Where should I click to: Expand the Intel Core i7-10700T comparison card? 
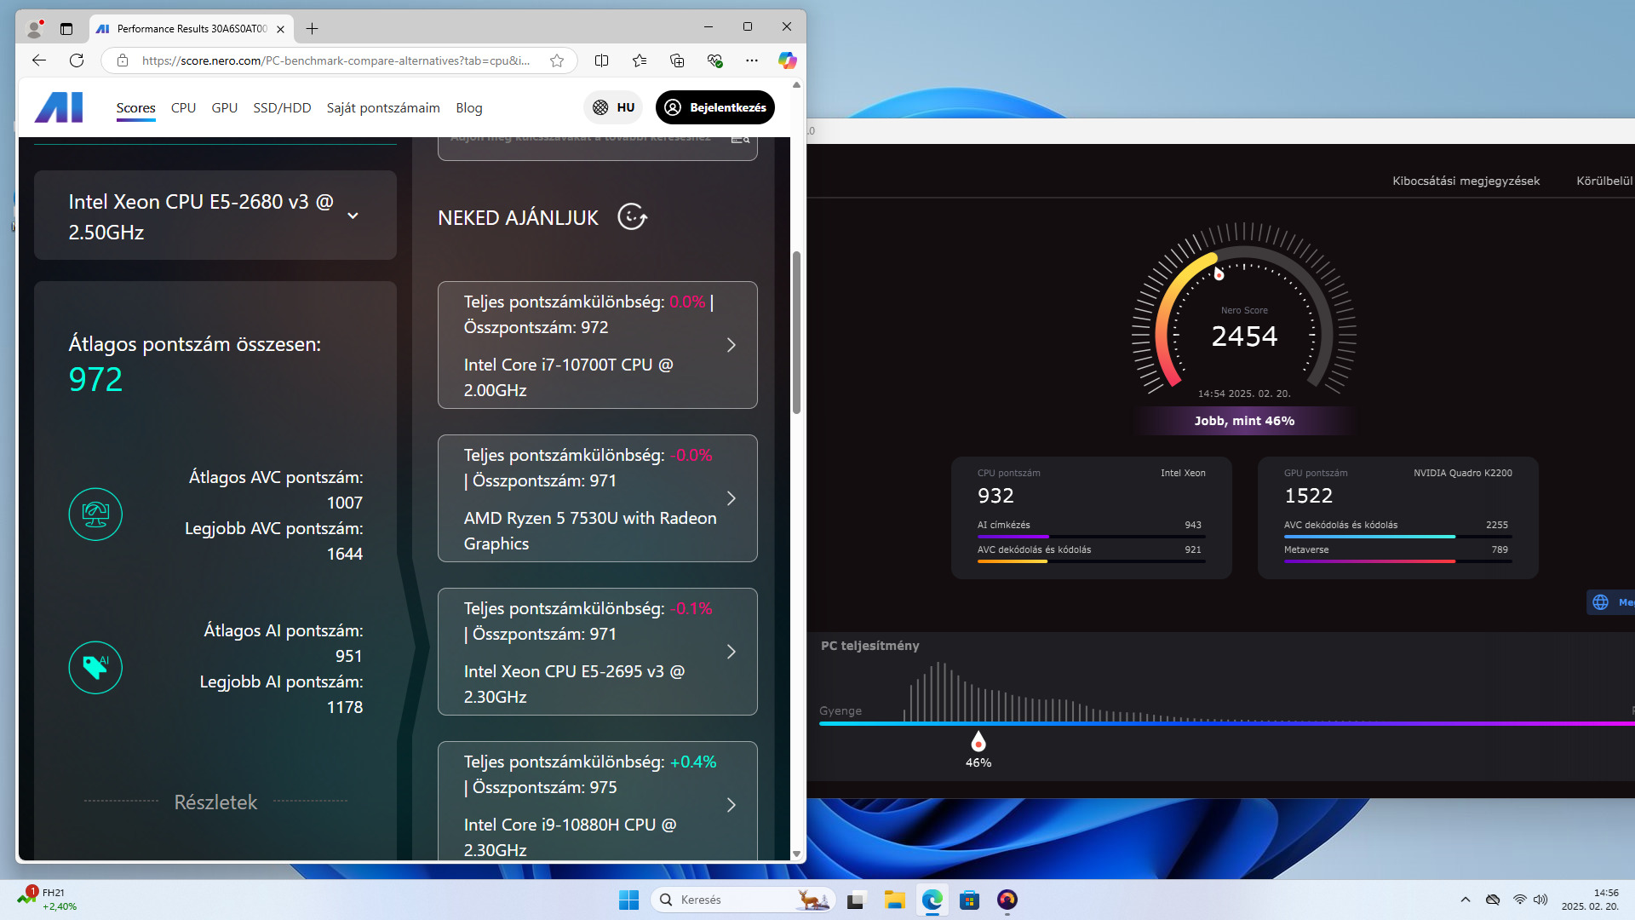click(731, 345)
